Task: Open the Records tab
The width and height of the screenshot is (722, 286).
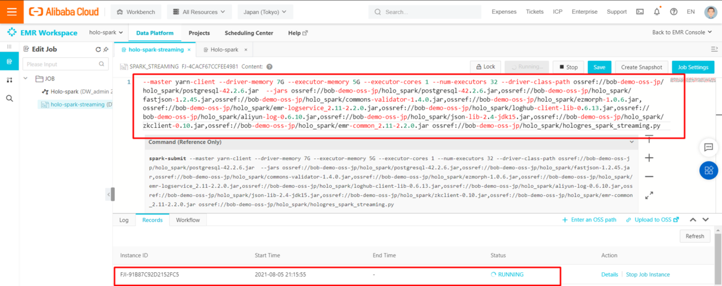Action: click(x=152, y=220)
